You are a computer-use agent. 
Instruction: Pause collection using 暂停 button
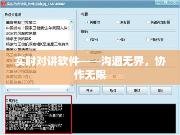(x=113, y=90)
